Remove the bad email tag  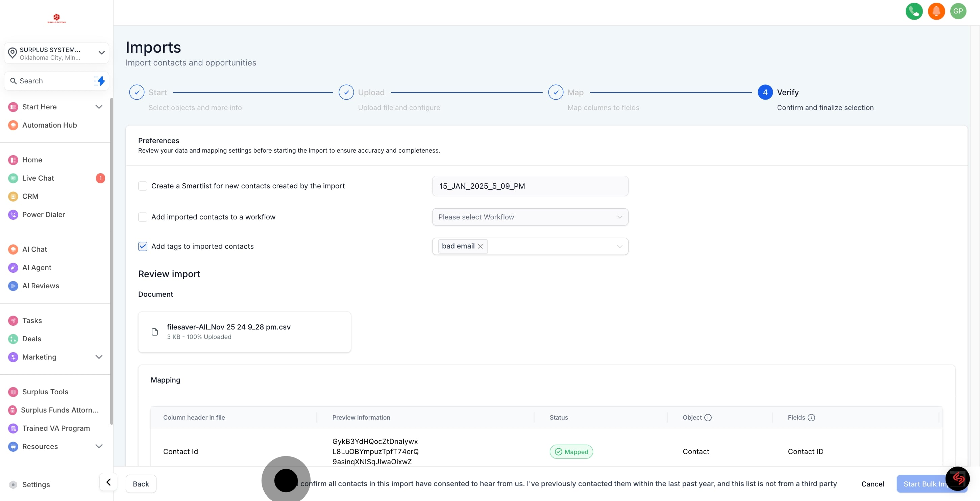480,246
